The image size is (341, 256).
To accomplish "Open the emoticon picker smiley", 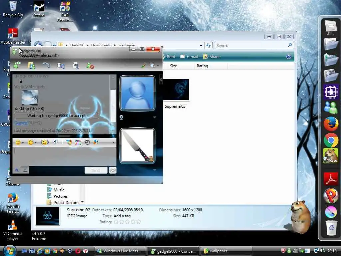I will 18,142.
